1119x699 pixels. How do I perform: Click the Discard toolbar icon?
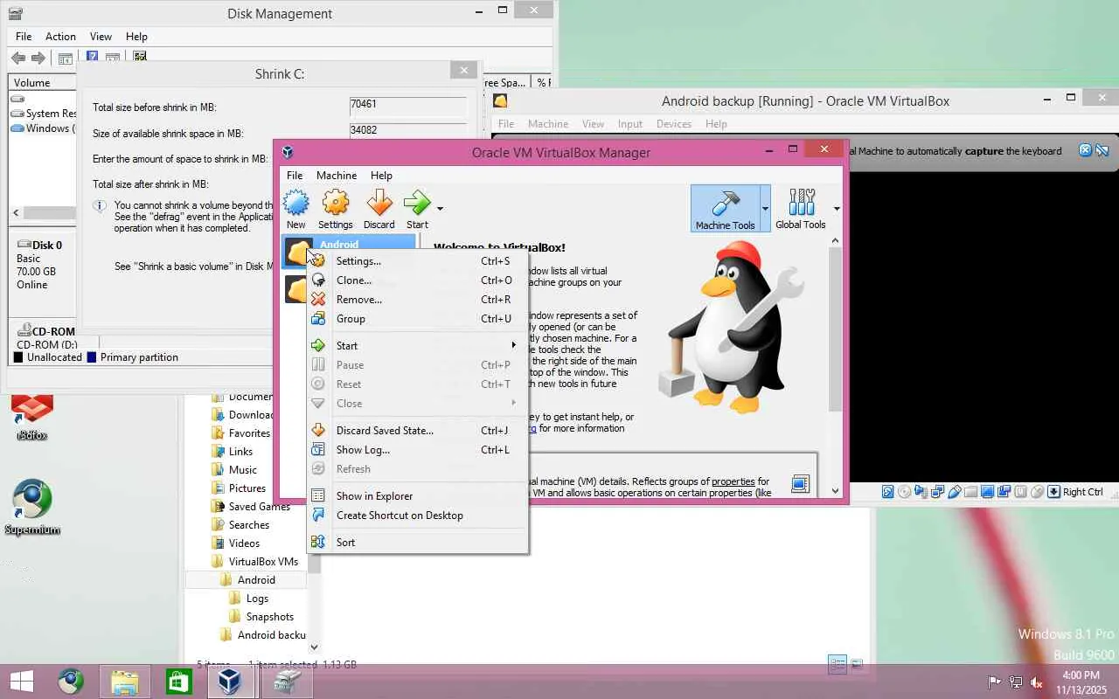(x=379, y=210)
